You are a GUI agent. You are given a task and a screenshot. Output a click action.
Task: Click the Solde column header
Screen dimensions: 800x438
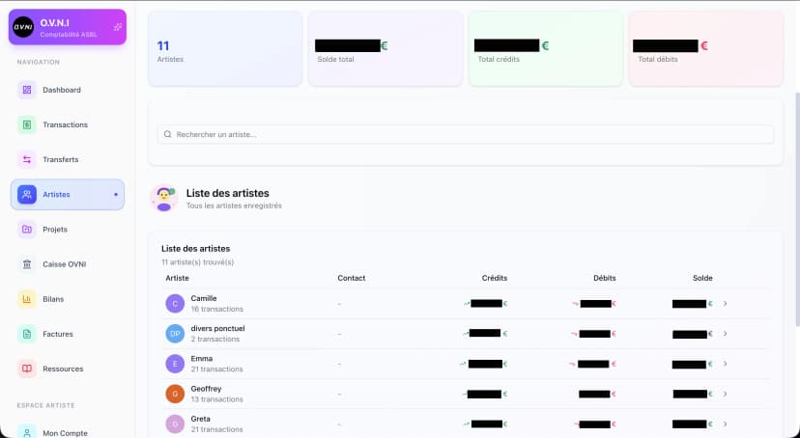coord(702,278)
